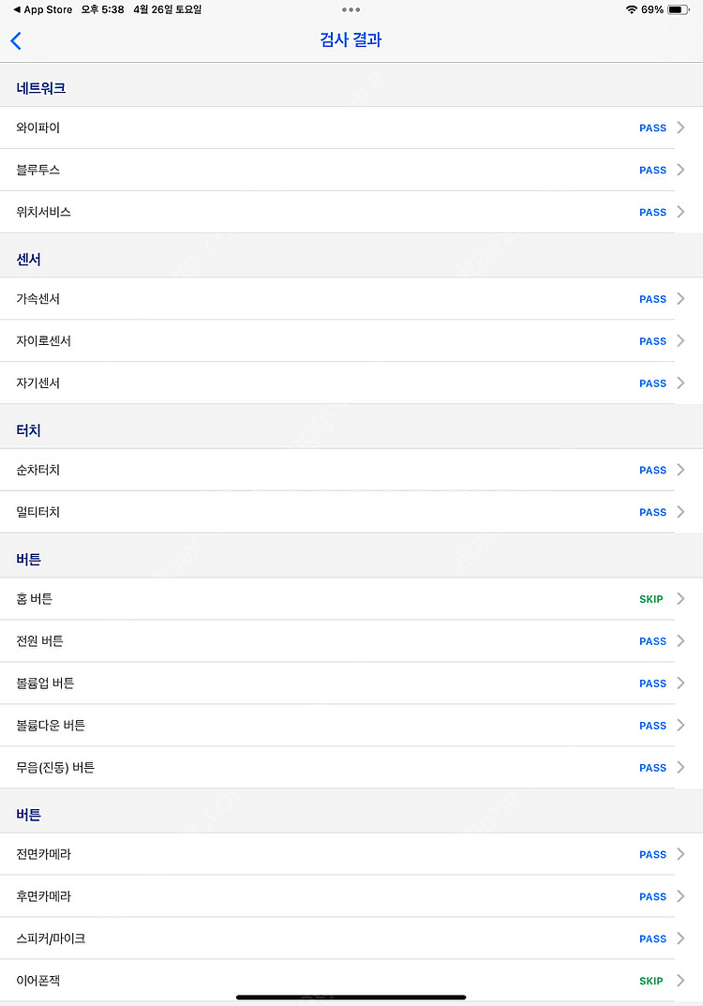Select the 와이파이 label
Image resolution: width=703 pixels, height=1006 pixels.
pyautogui.click(x=37, y=128)
